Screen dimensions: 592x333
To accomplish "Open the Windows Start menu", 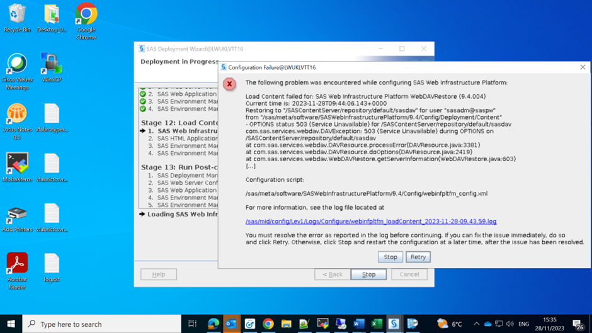I will [11, 324].
